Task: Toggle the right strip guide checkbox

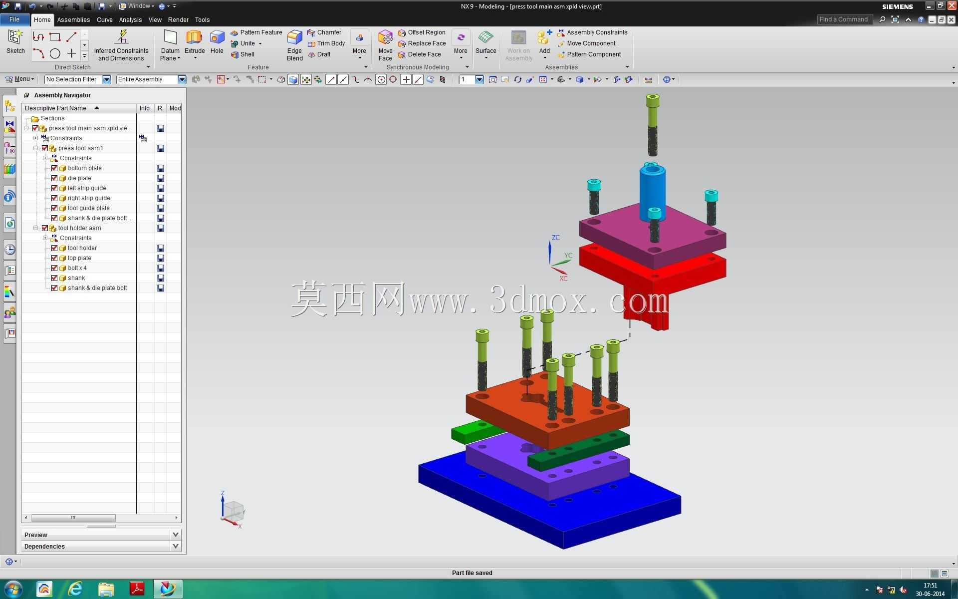Action: click(x=54, y=198)
